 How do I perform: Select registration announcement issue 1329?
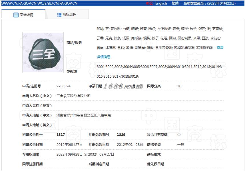[121, 135]
